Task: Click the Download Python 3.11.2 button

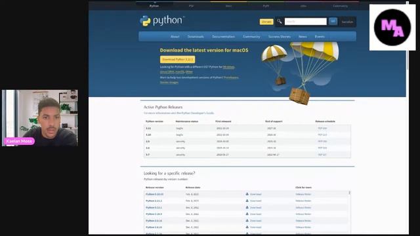Action: click(x=178, y=60)
